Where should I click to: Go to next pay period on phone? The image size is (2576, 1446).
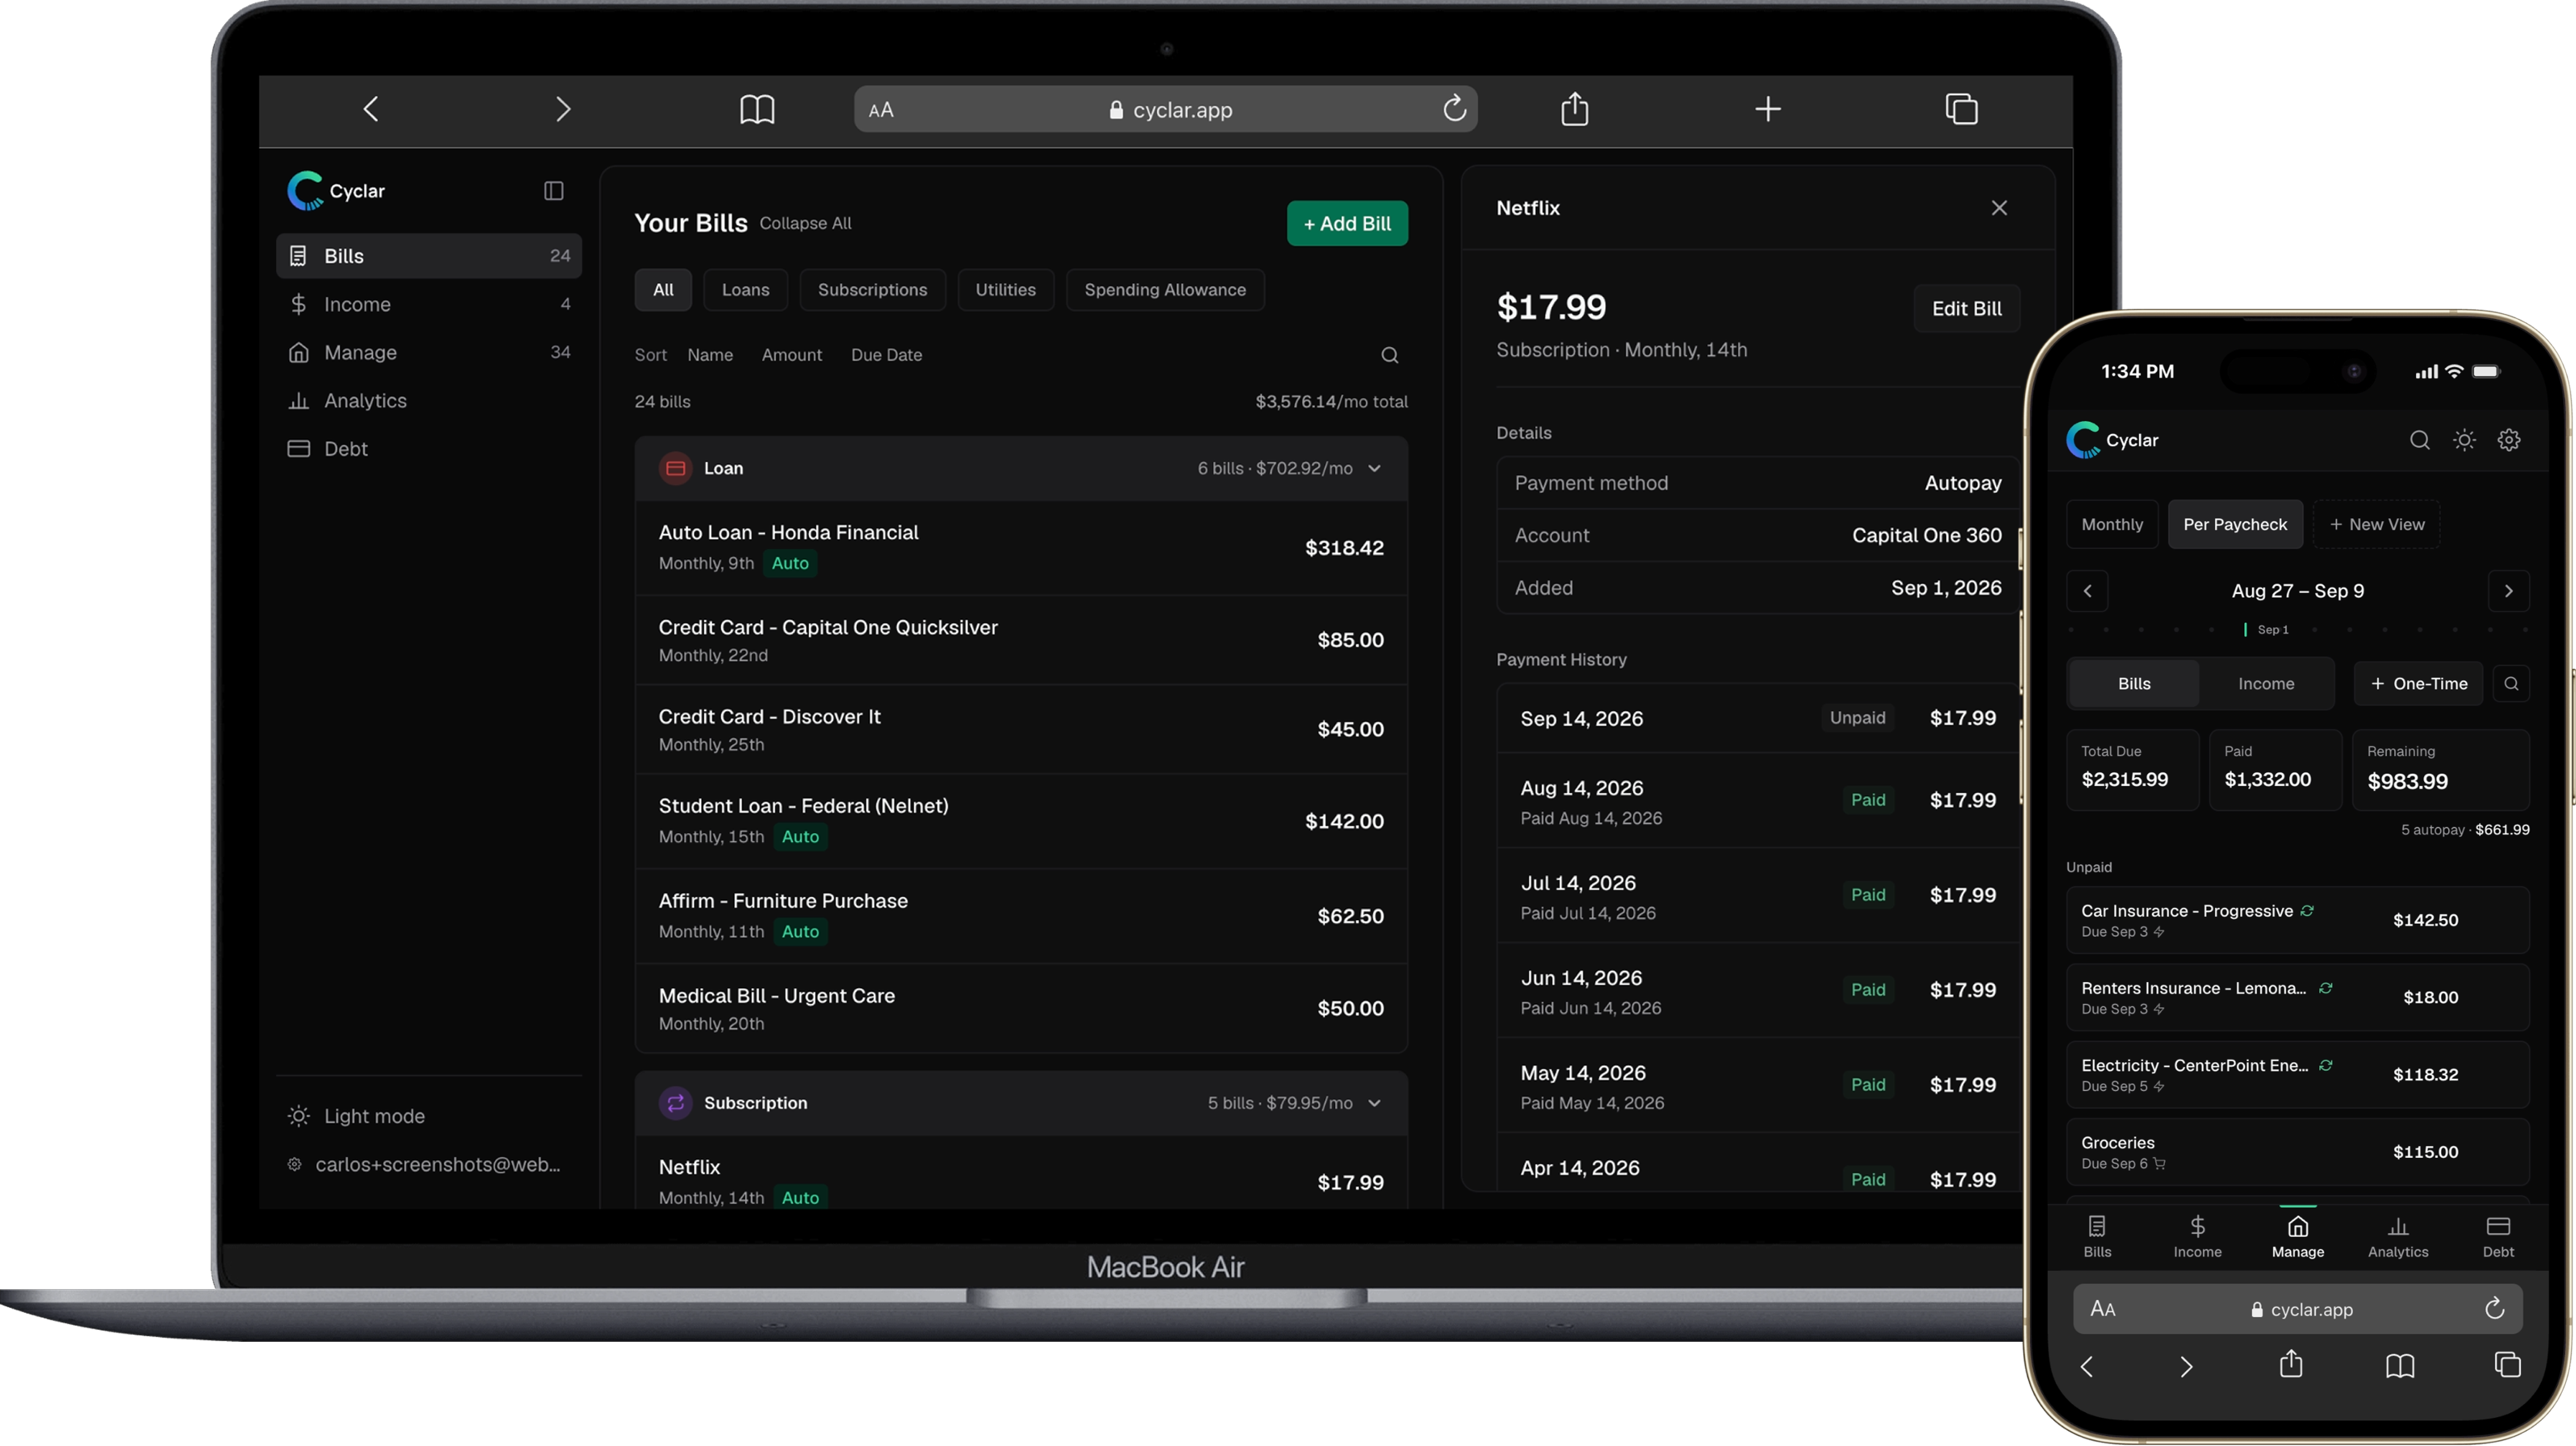[2508, 591]
